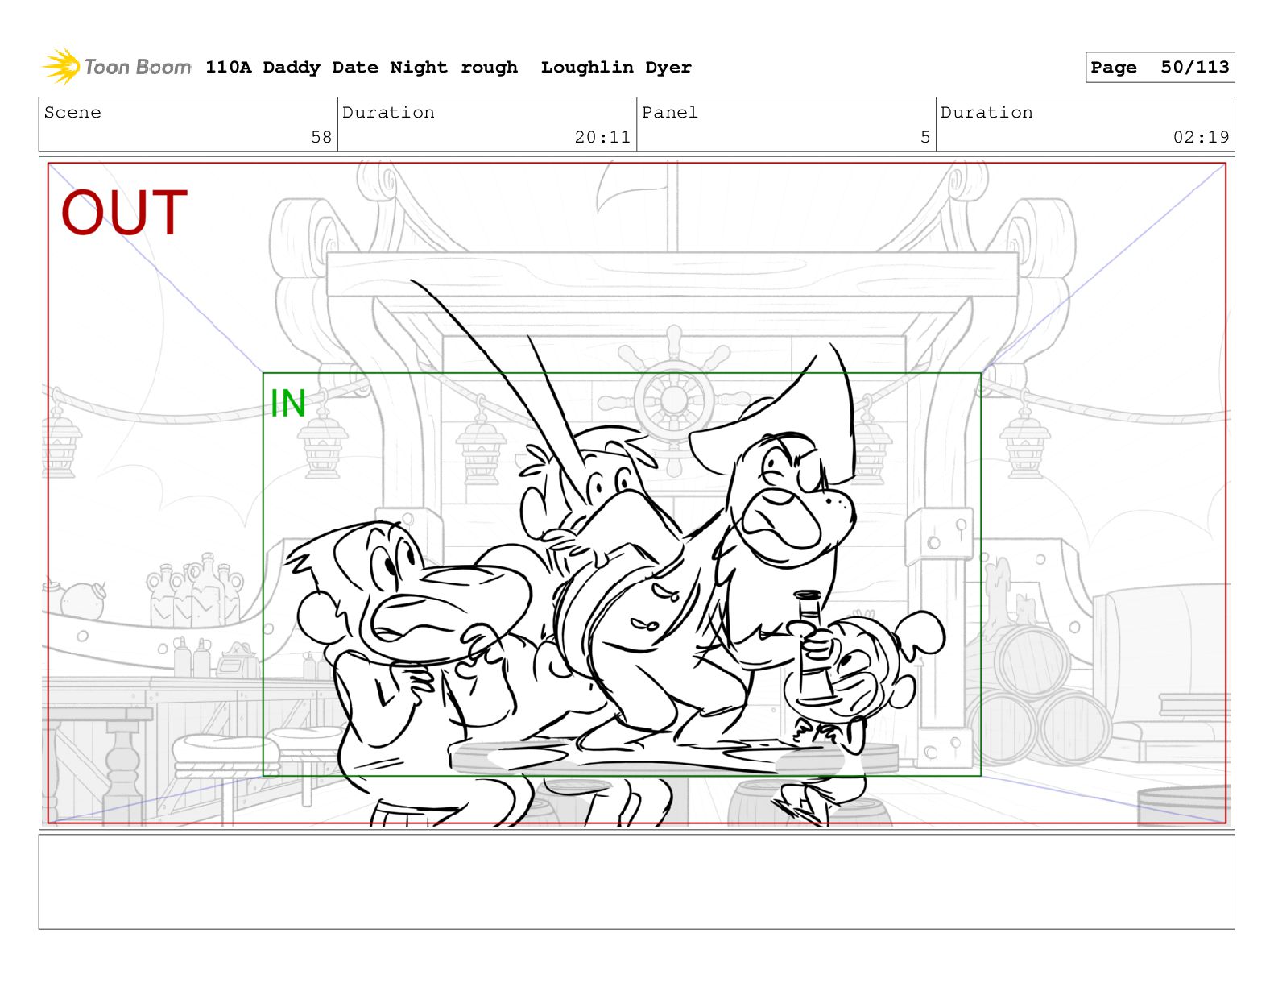Click the storyboard panel drawing
Screen dimensions: 1274x987
[x=636, y=493]
